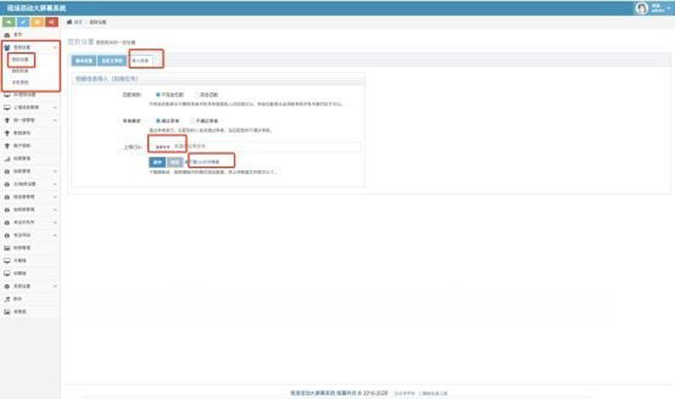Screen dimensions: 675x399
Task: Click the admin user avatar in the header
Action: (x=641, y=8)
